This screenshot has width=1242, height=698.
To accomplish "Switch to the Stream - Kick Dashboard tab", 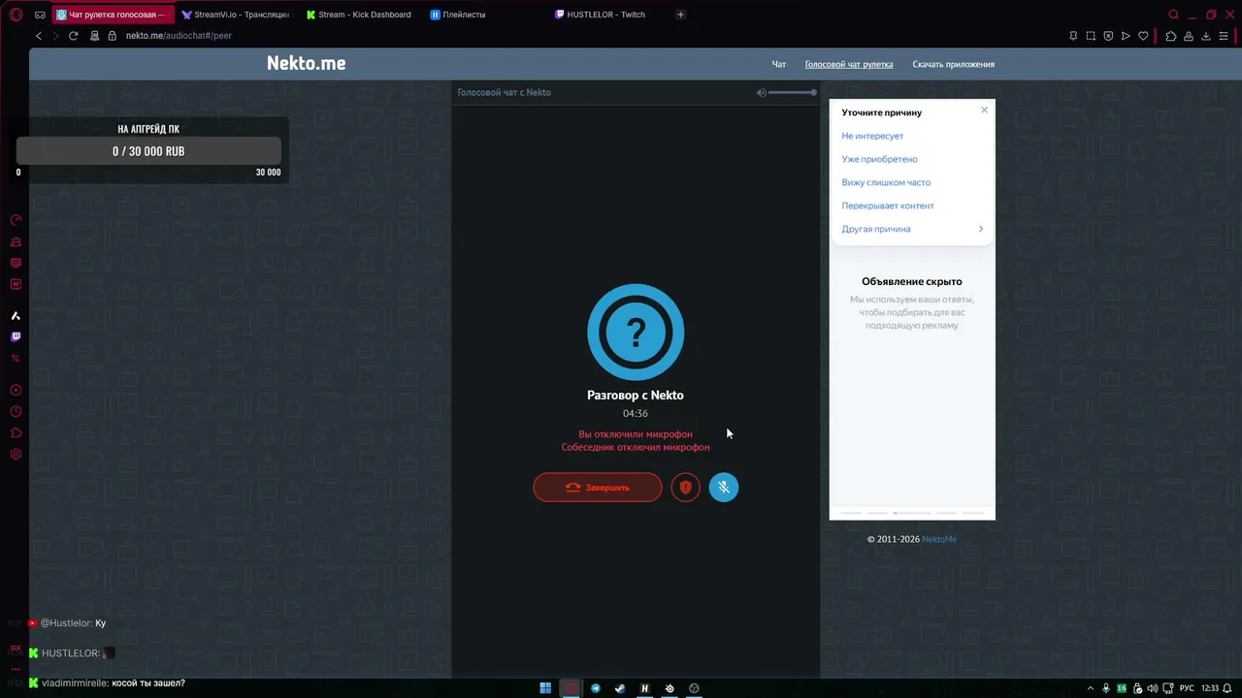I will 358,15.
